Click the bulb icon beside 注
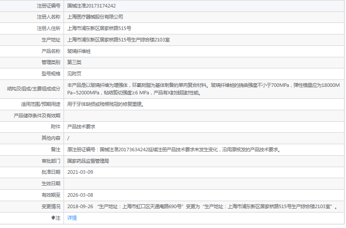The image size is (346, 228). [53, 218]
